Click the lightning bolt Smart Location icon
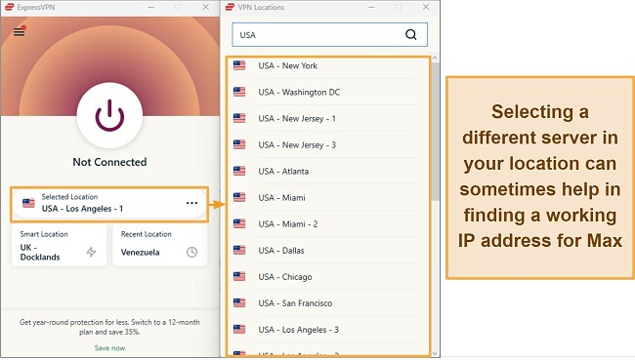 91,252
